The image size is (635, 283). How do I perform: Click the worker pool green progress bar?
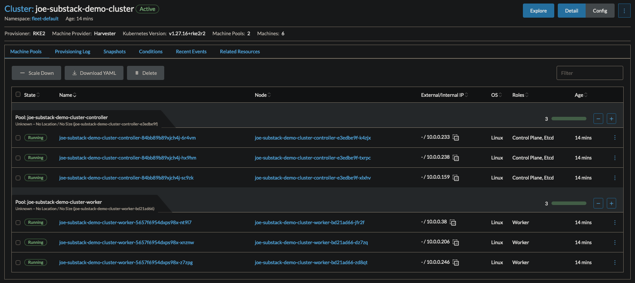[x=569, y=203]
